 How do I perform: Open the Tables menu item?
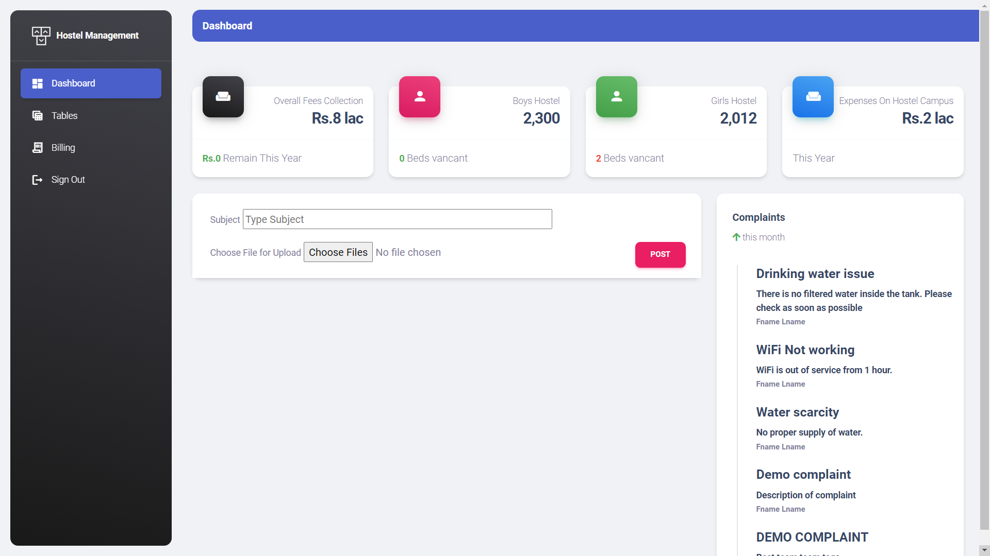tap(64, 116)
